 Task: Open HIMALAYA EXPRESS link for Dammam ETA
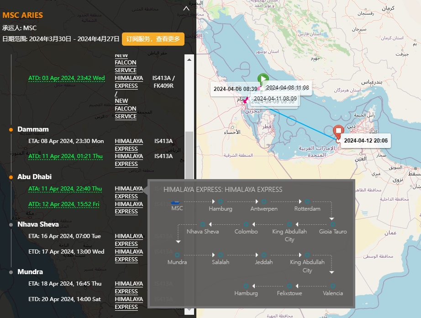click(129, 145)
